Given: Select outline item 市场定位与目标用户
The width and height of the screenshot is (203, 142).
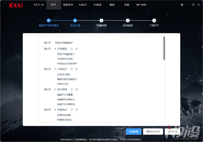Looking at the screenshot, I should click(67, 64).
